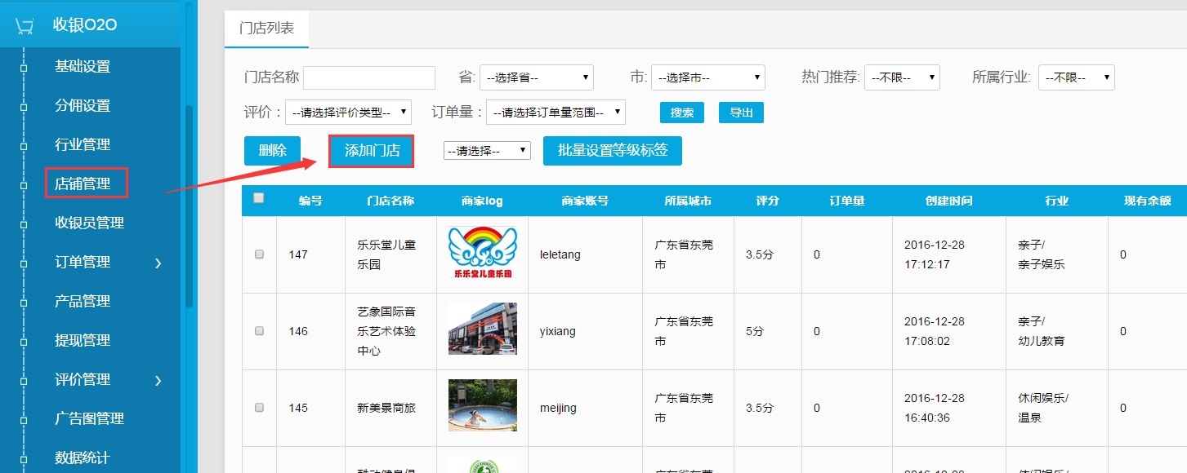Focus the 门店名称 search field
This screenshot has height=473, width=1187.
pos(369,77)
